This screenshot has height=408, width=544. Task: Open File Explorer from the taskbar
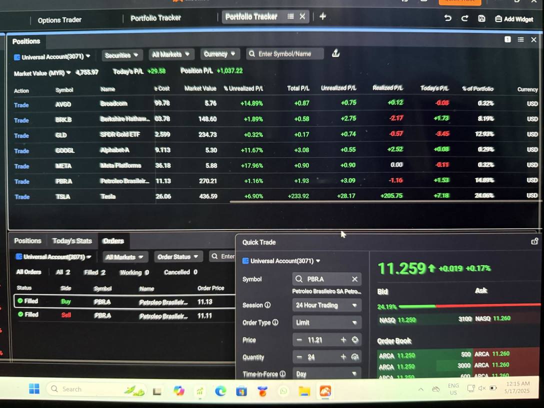click(x=304, y=391)
